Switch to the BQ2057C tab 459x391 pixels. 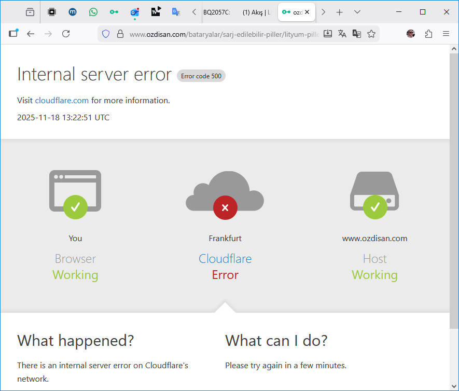click(217, 12)
